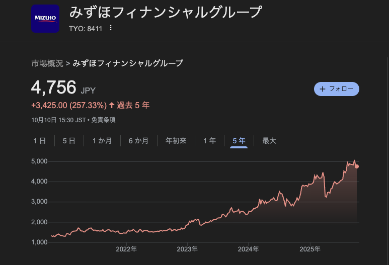The height and width of the screenshot is (265, 389).
Task: Select the 5日 time range tab
Action: point(69,141)
